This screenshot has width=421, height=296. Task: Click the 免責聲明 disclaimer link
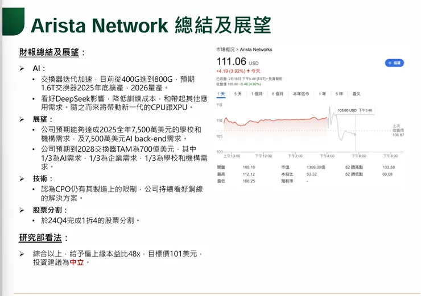click(275, 79)
